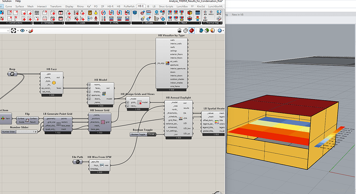Click the HB Assign Grids and Views icon
This screenshot has width=356, height=194.
[139, 103]
